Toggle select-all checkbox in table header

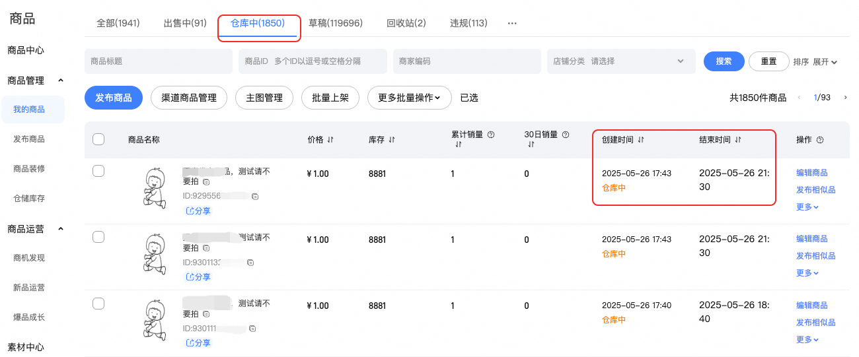[x=98, y=139]
